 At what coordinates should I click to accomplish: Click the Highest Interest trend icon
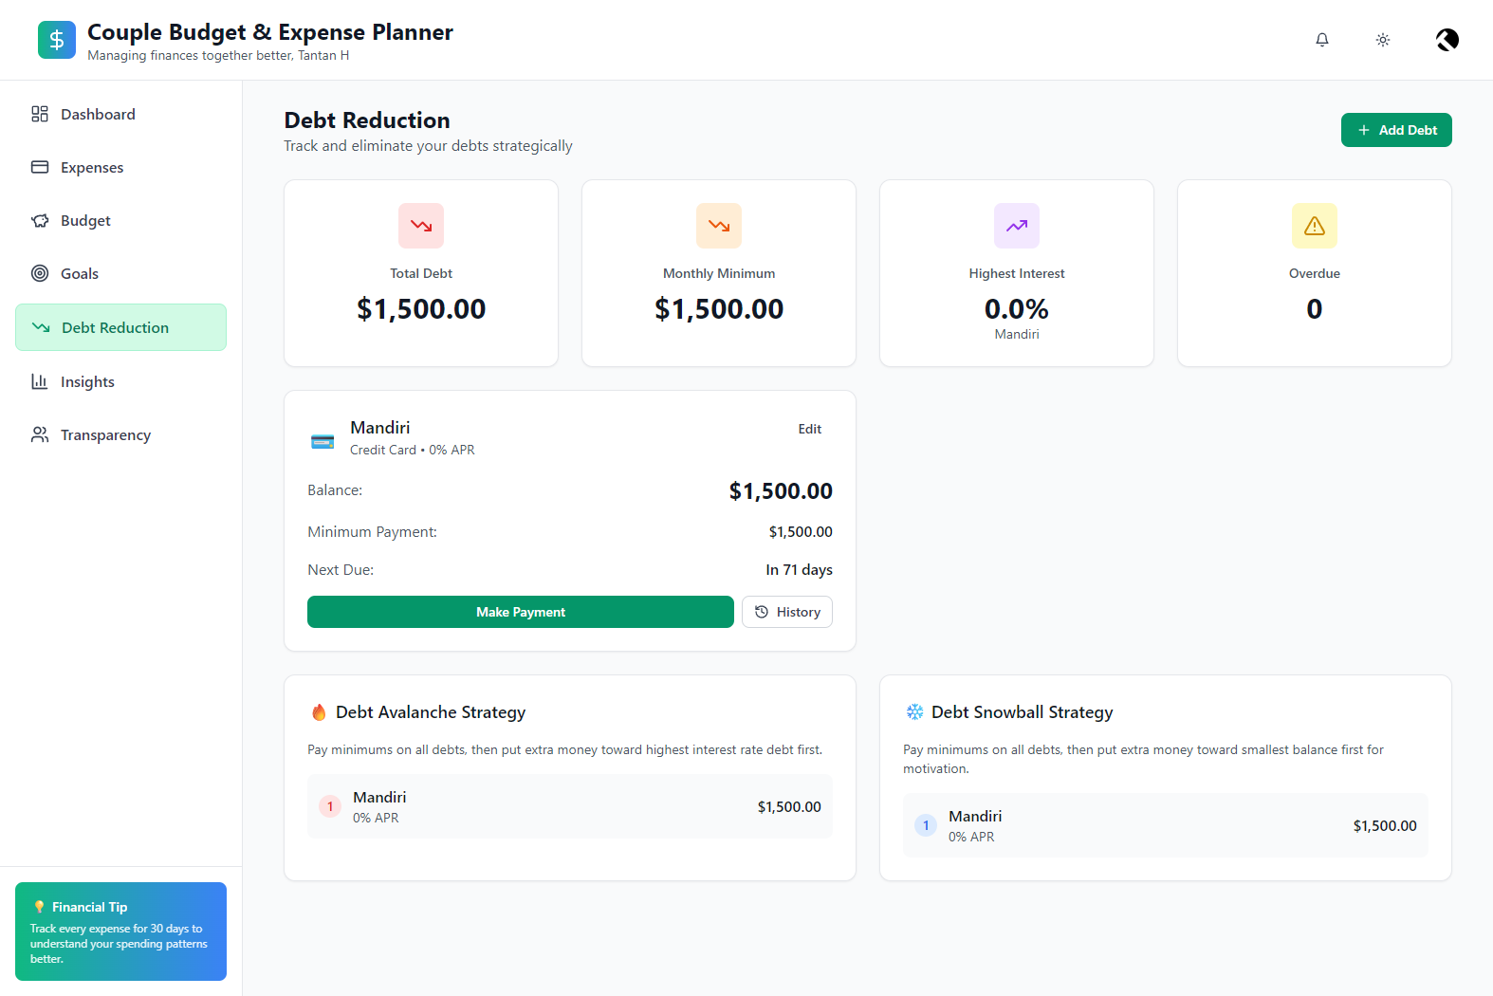(x=1017, y=226)
